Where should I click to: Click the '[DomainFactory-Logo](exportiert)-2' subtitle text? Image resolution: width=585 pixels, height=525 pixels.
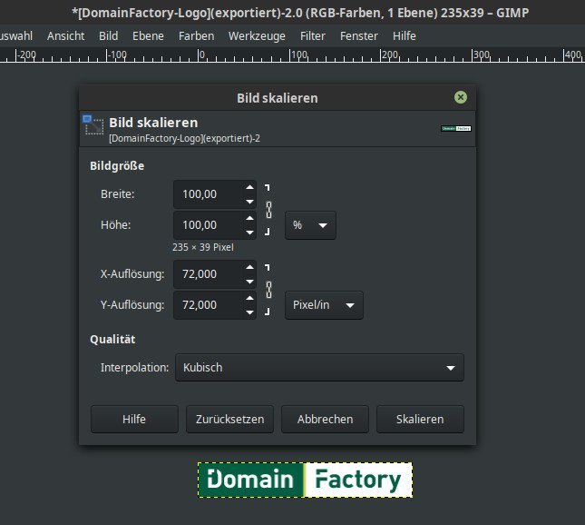pos(185,138)
